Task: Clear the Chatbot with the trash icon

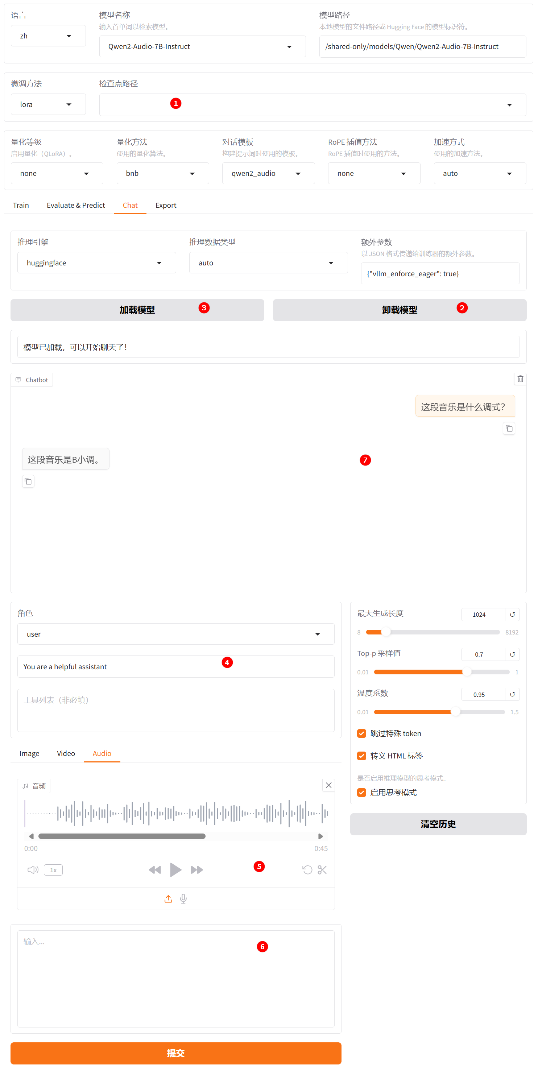Action: (520, 379)
